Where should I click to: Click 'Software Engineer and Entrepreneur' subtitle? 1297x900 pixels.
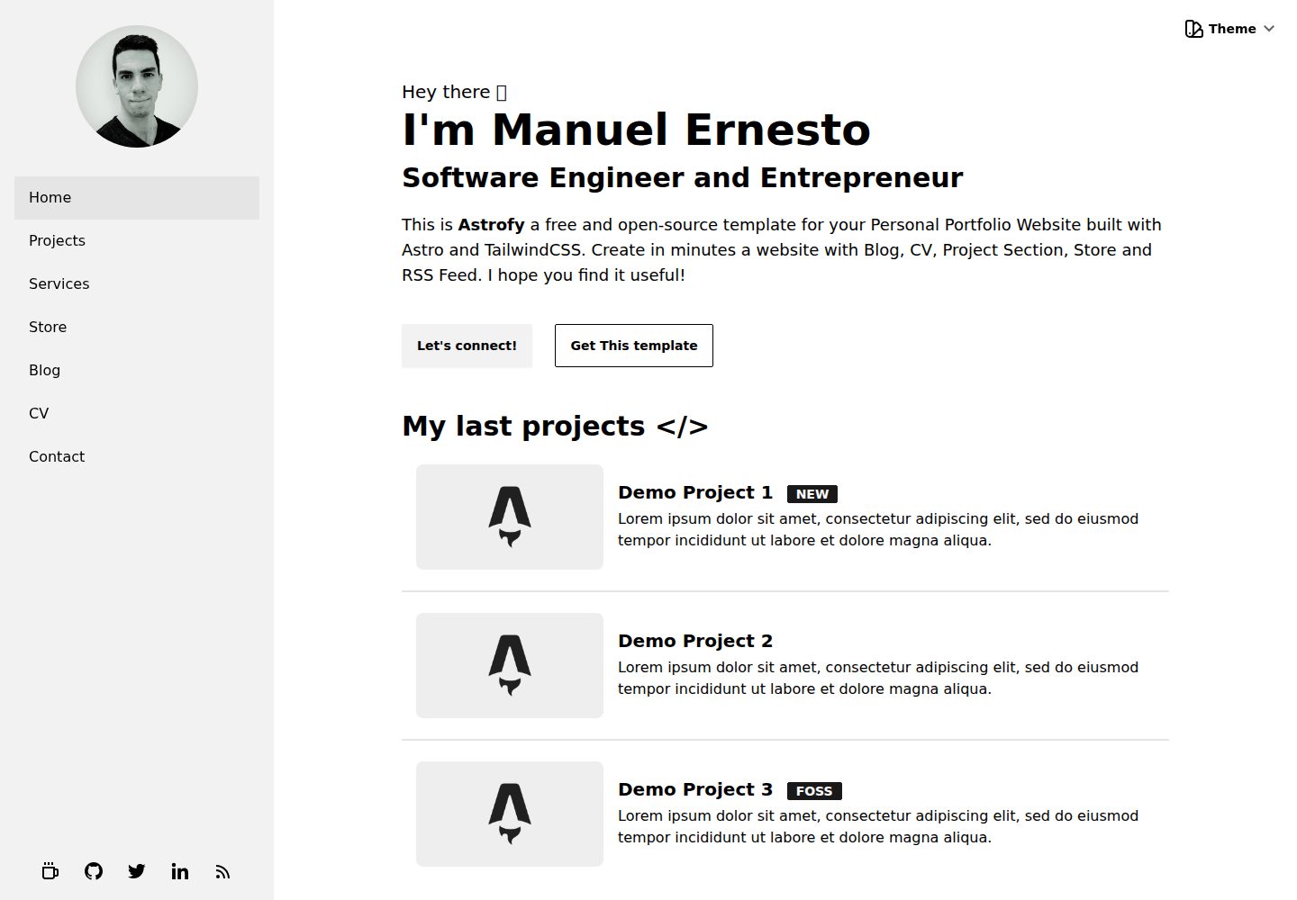coord(682,177)
